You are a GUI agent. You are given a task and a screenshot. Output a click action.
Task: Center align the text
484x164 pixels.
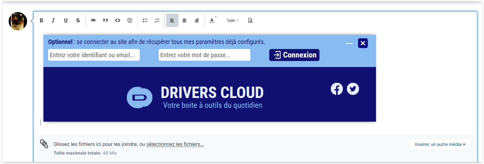[184, 20]
